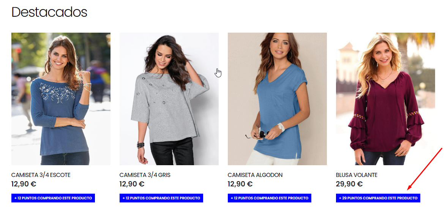Click the Destacados section heading
448x210 pixels.
pos(49,12)
